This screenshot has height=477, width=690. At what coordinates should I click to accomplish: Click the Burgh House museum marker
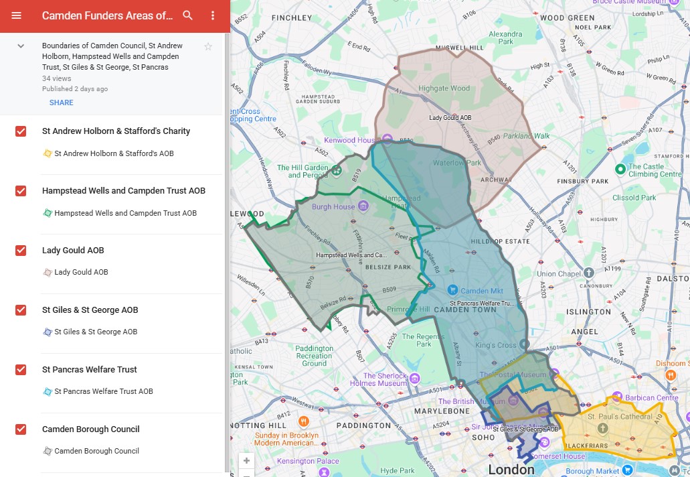[363, 206]
